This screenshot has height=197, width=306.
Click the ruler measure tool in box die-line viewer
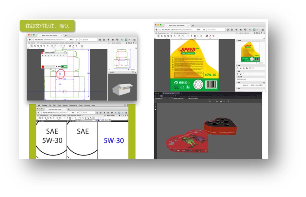click(x=61, y=46)
